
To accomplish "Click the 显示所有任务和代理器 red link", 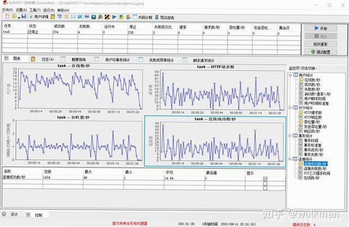I will point(130,223).
